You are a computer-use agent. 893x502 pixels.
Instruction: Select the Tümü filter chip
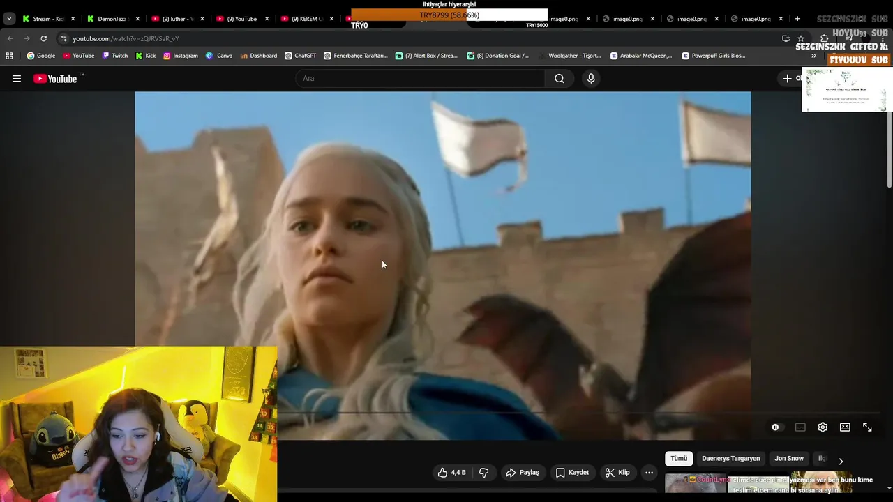click(679, 458)
